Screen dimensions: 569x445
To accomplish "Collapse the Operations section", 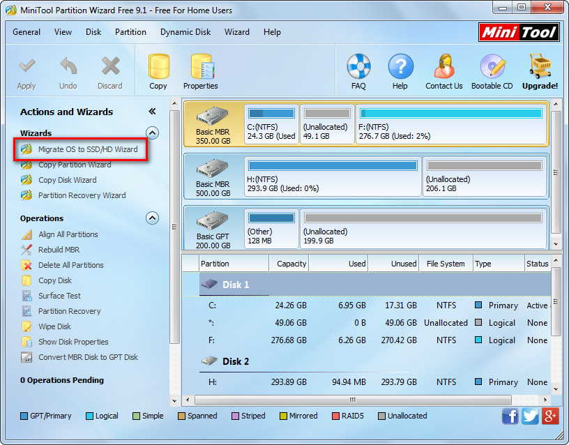I will tap(152, 218).
